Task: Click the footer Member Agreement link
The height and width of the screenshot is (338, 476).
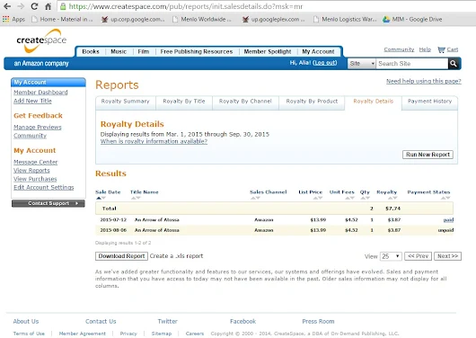Action: 83,334
